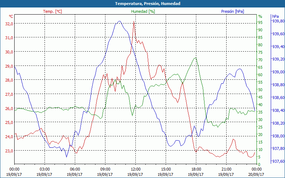Click the '06:00' time axis label
The image size is (285, 178).
[75, 169]
